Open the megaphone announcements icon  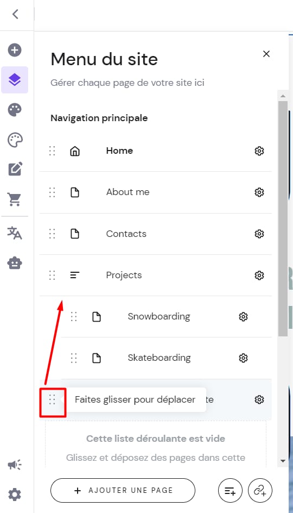[x=15, y=465]
